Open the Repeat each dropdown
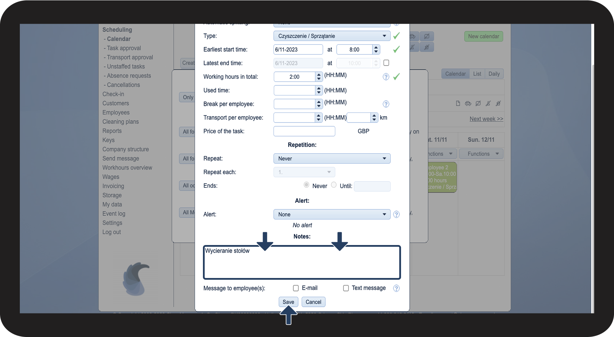Viewport: 614px width, 337px height. click(304, 172)
